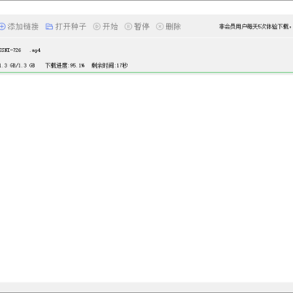Click the 非会员用户每天5次体验下载 notice
293x293 pixels.
256,27
